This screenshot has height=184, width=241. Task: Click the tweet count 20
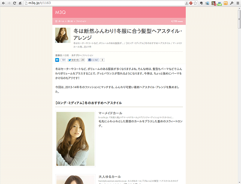click(83, 60)
